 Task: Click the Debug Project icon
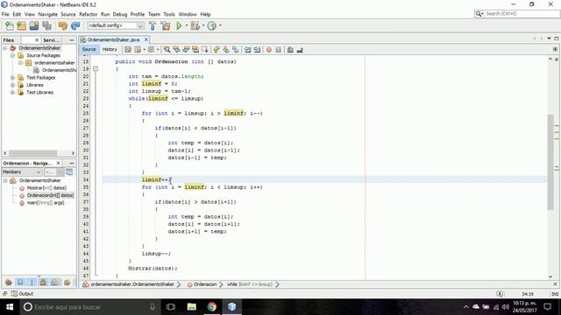point(195,25)
